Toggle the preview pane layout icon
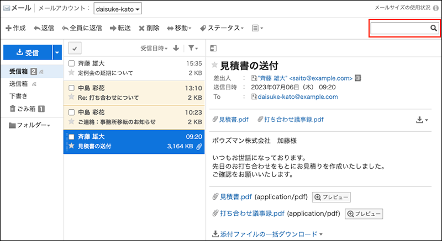Viewport: 442px width, 241px height. coord(213,49)
